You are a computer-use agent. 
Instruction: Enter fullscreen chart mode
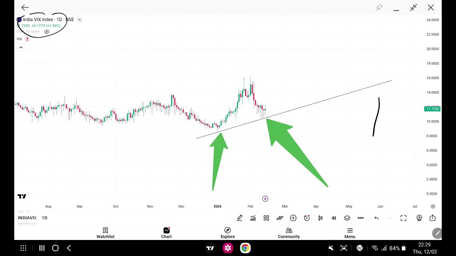tap(403, 218)
